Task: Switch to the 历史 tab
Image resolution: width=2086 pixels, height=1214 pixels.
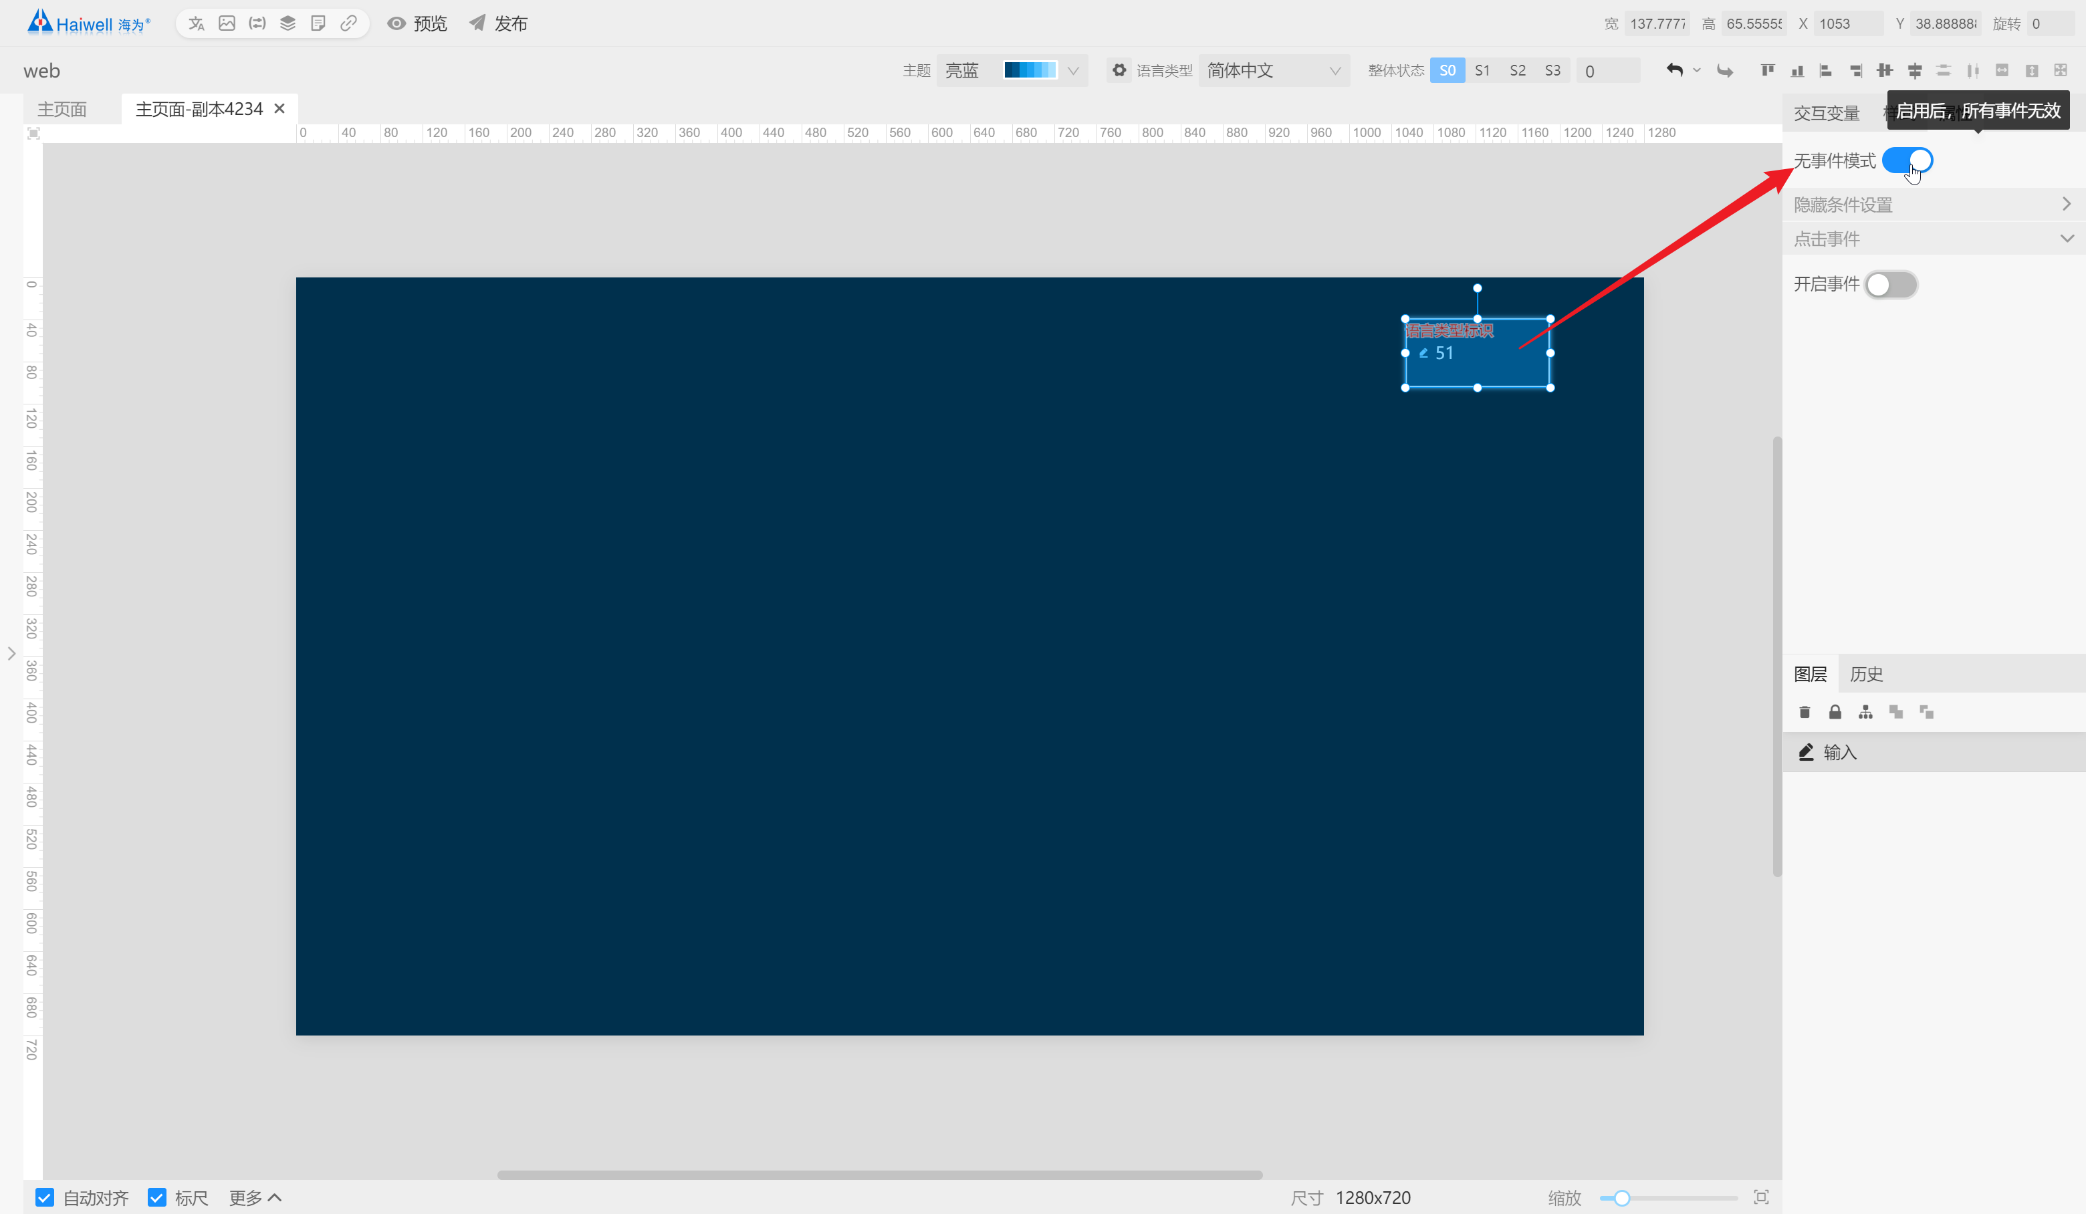Action: click(1867, 674)
